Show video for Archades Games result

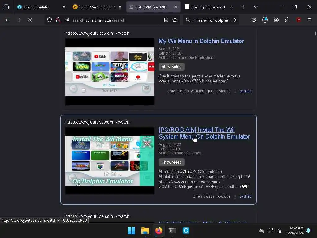click(x=172, y=162)
